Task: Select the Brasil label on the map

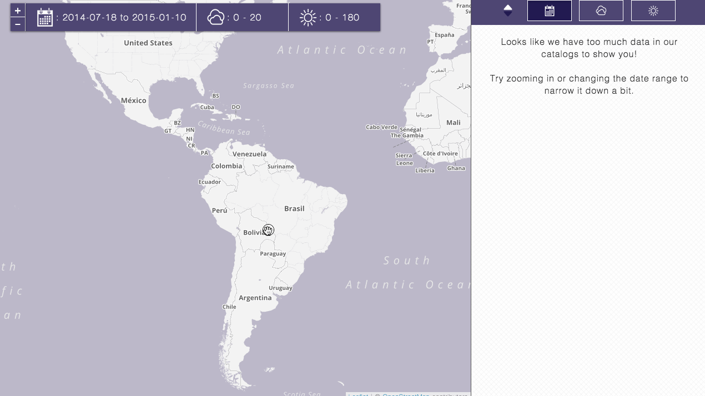Action: point(294,209)
